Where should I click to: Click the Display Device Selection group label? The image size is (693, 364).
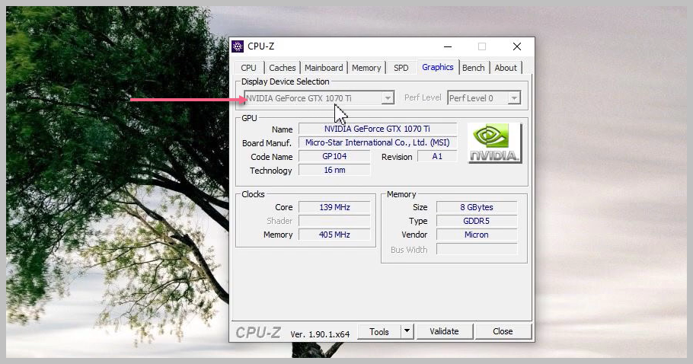click(x=285, y=81)
